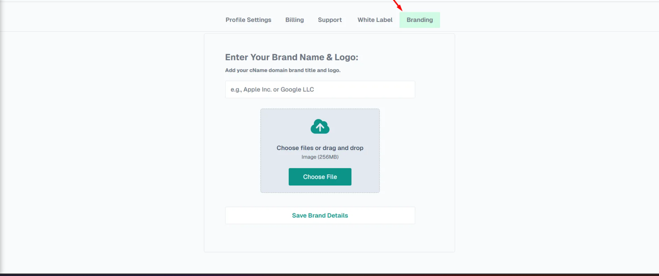Screen dimensions: 659x276
Task: Open the Profile Settings tab
Action: (248, 20)
